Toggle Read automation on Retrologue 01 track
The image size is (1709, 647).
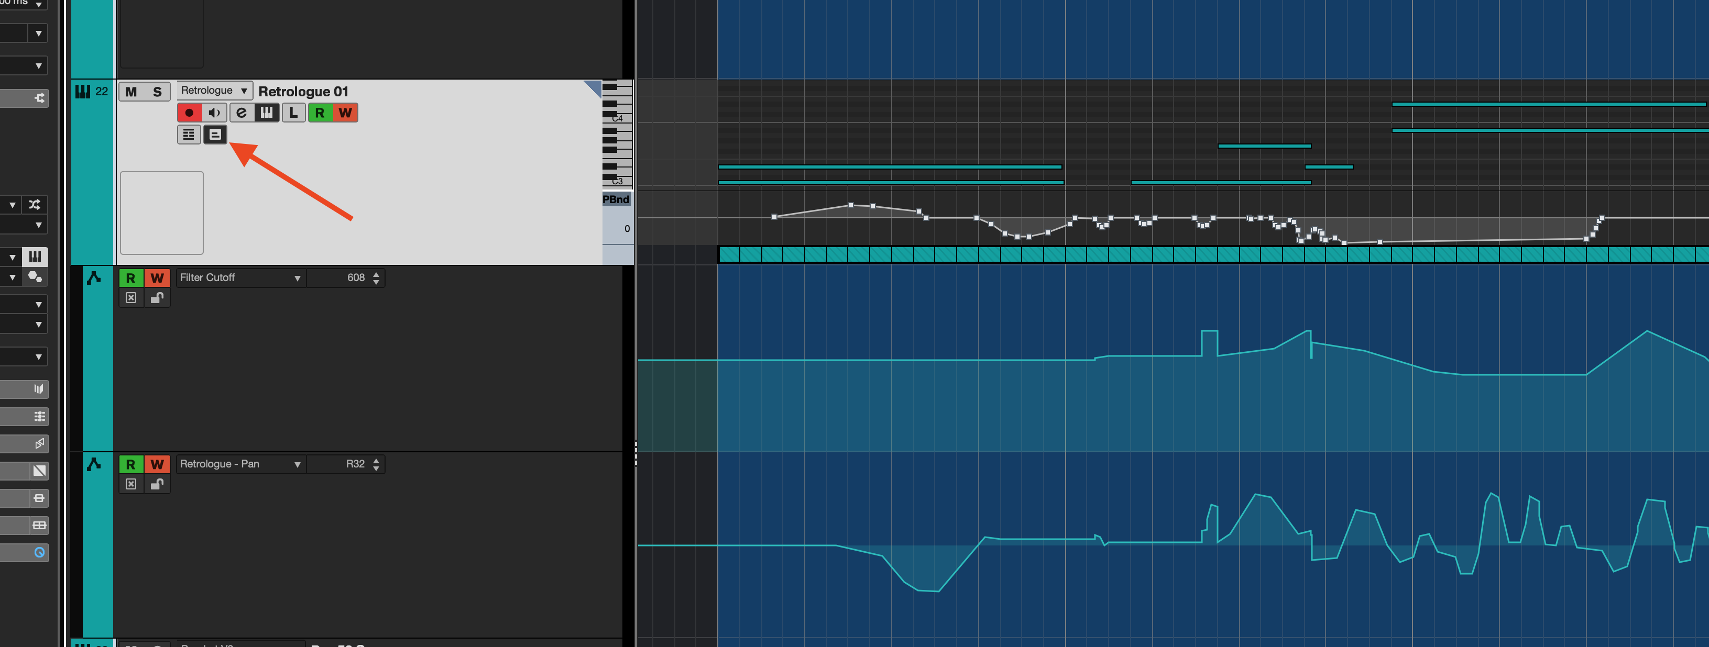click(320, 113)
